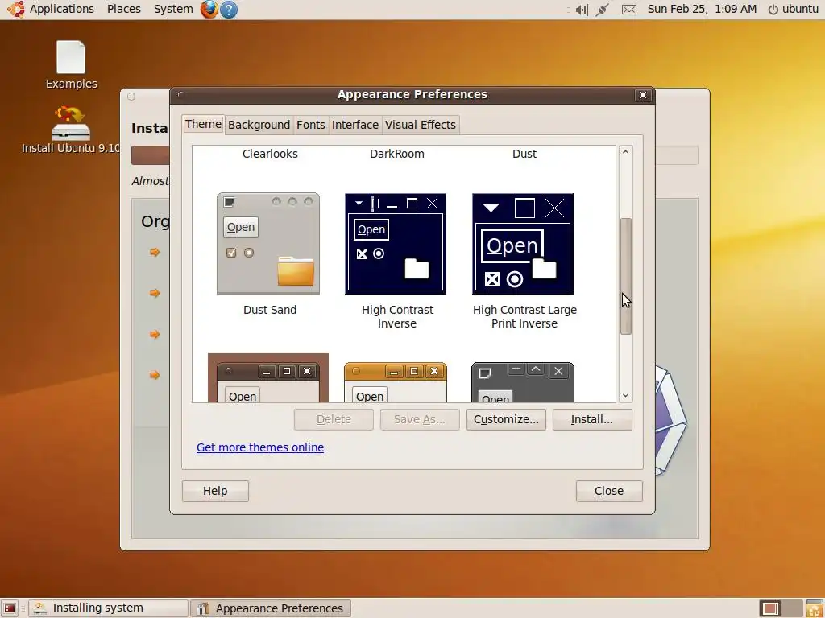
Task: Open the Theme tab
Action: pos(203,125)
